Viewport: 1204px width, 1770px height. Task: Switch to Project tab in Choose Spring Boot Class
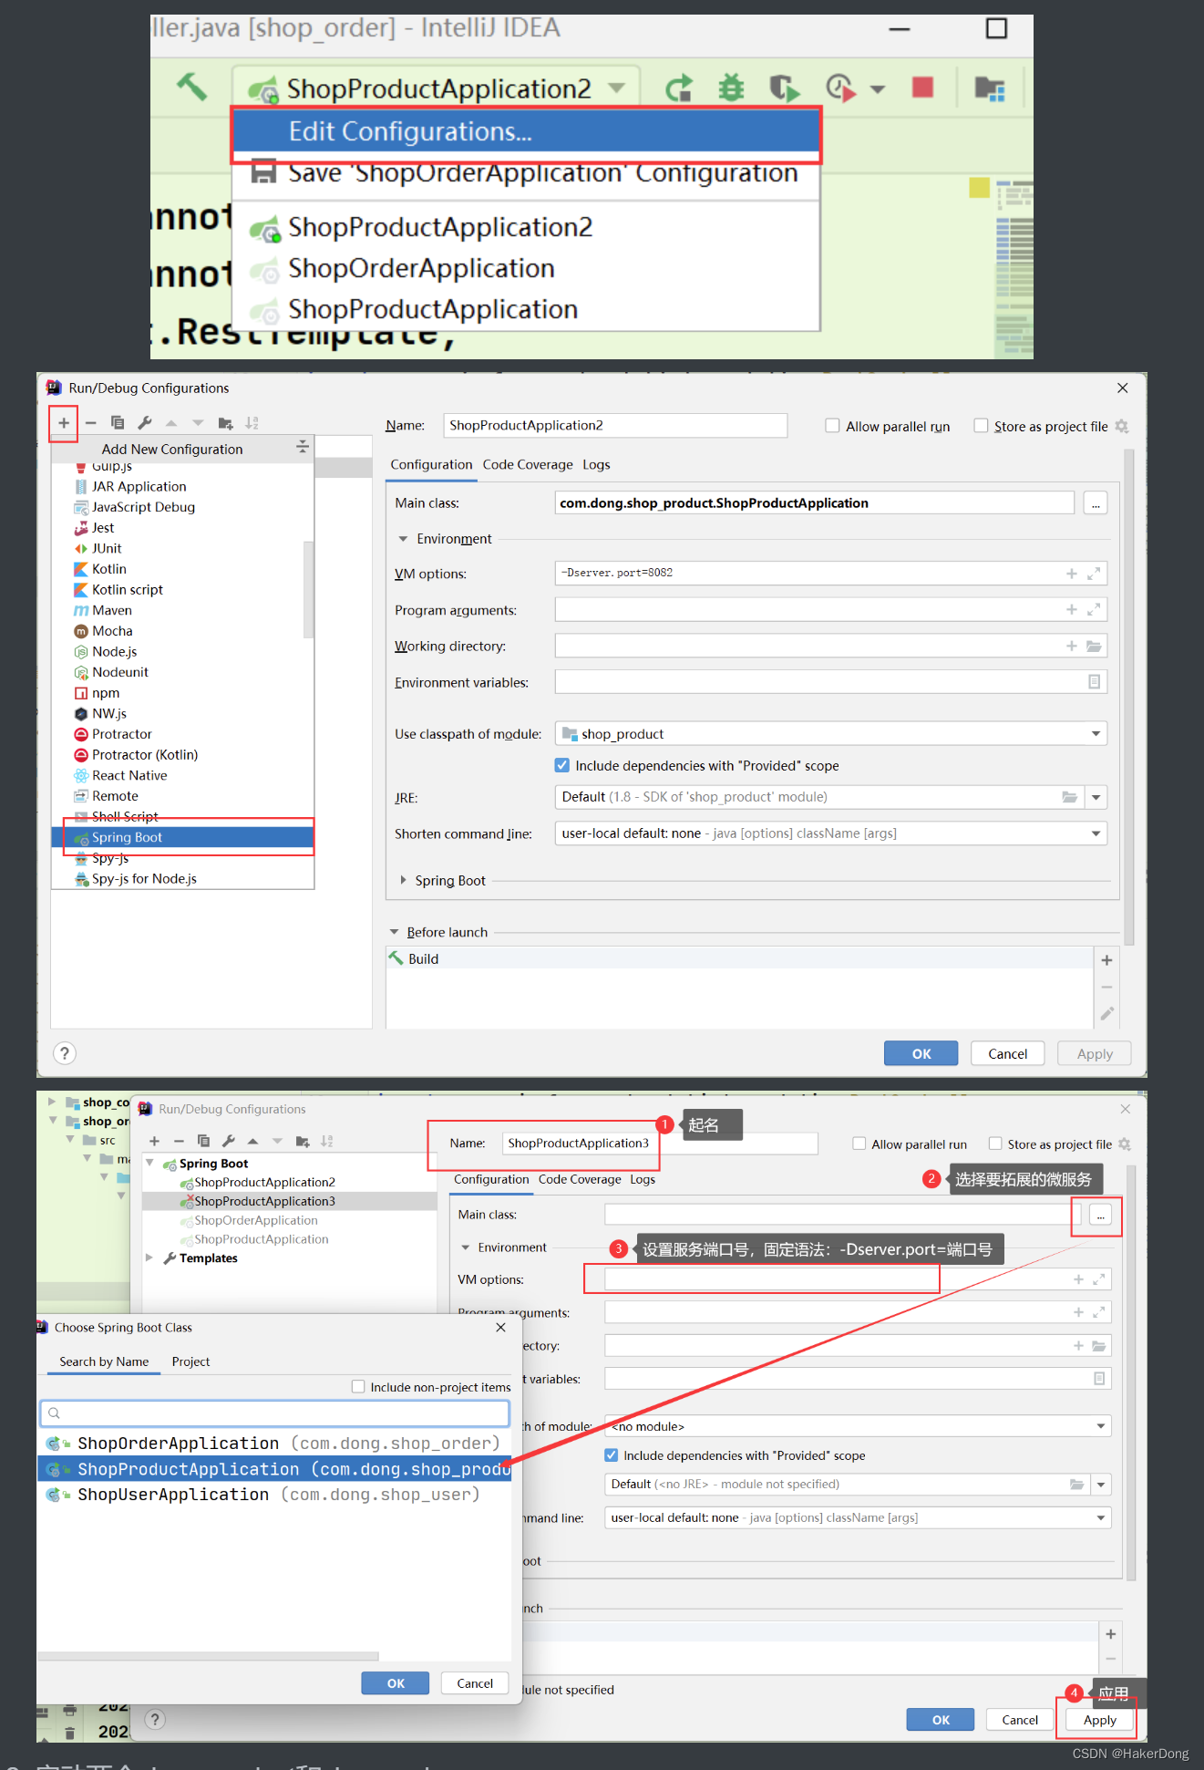[x=190, y=1361]
